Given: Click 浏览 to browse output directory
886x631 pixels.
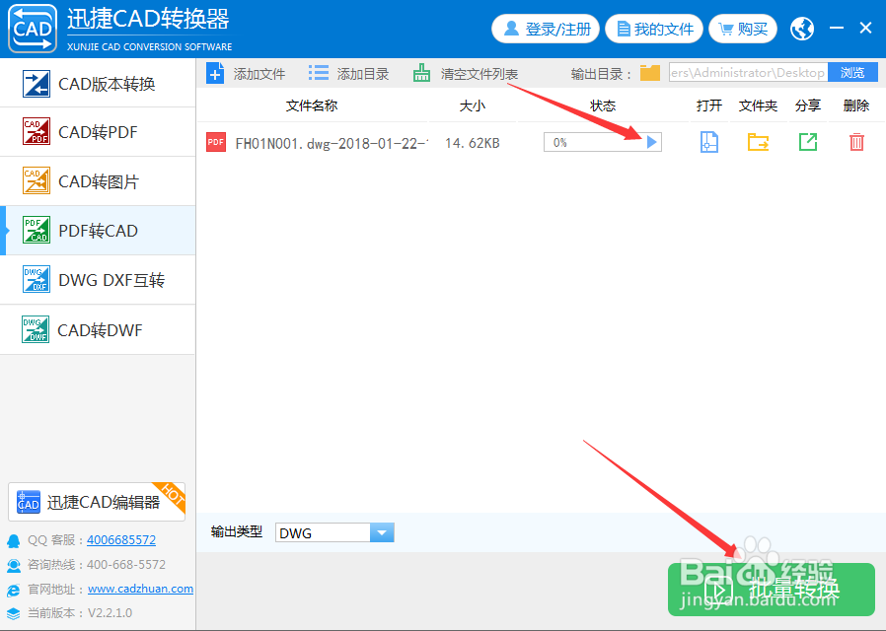Looking at the screenshot, I should click(x=850, y=72).
